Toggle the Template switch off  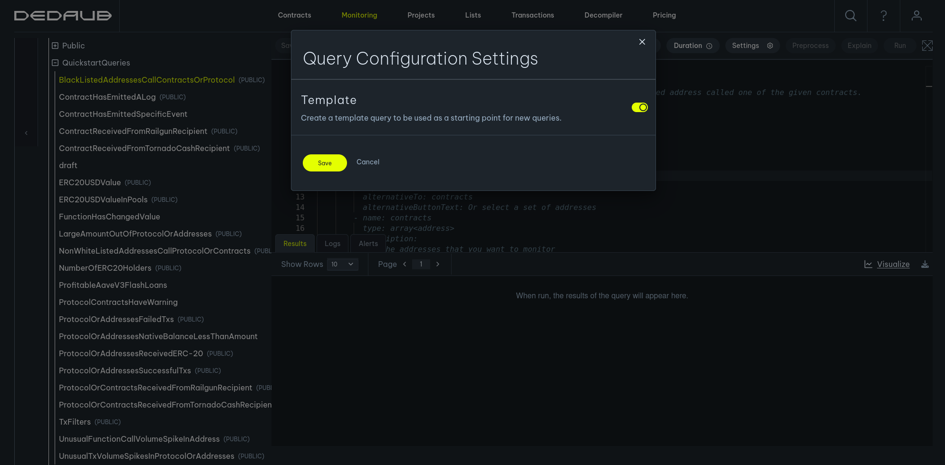639,107
